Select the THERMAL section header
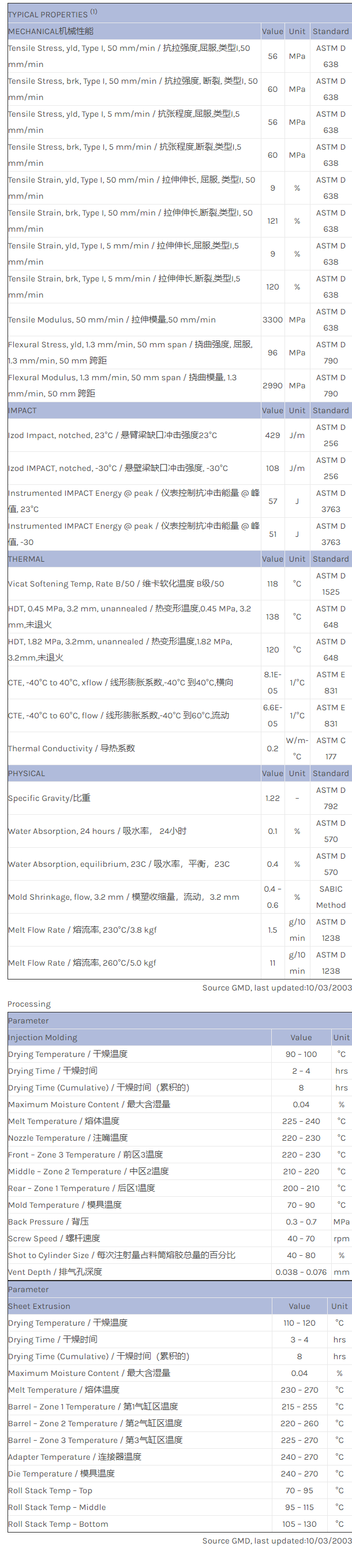This screenshot has height=1547, width=352. pyautogui.click(x=27, y=559)
